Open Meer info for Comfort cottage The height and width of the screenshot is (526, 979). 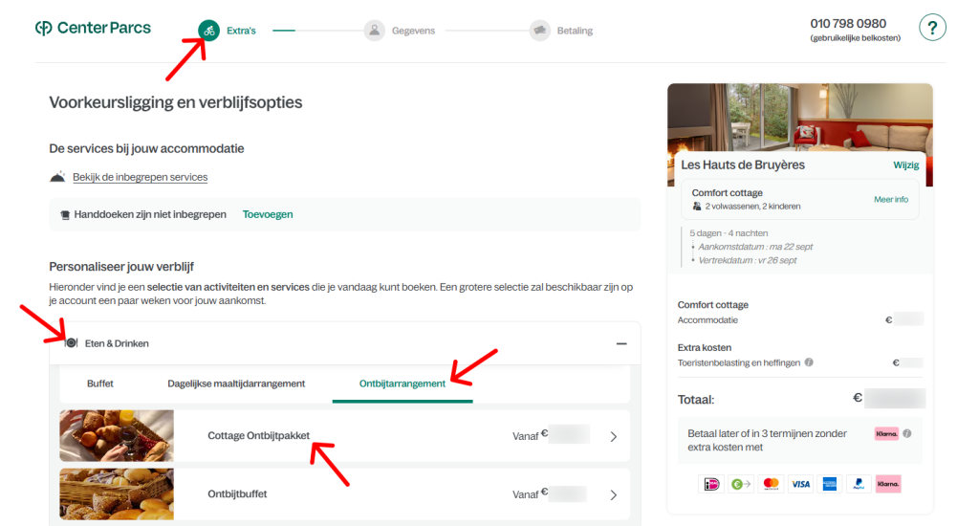pos(891,199)
